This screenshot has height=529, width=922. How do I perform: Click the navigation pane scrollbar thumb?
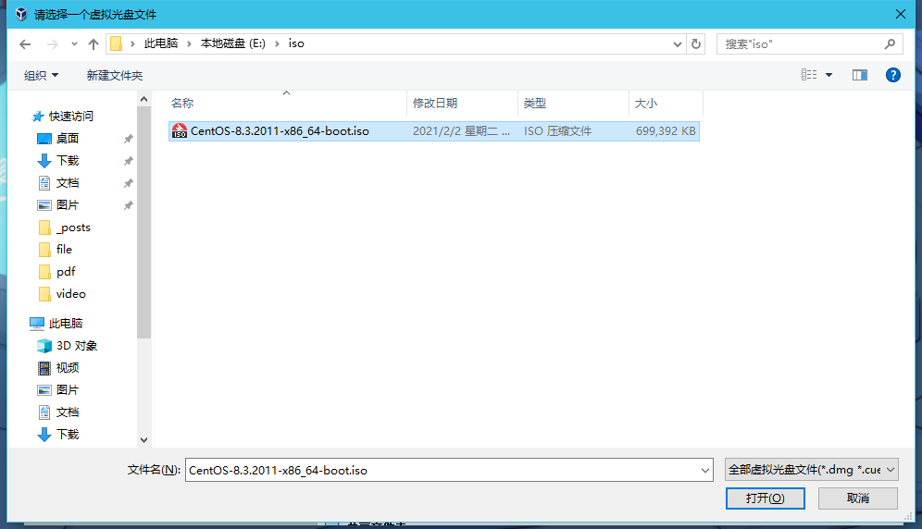(x=144, y=223)
